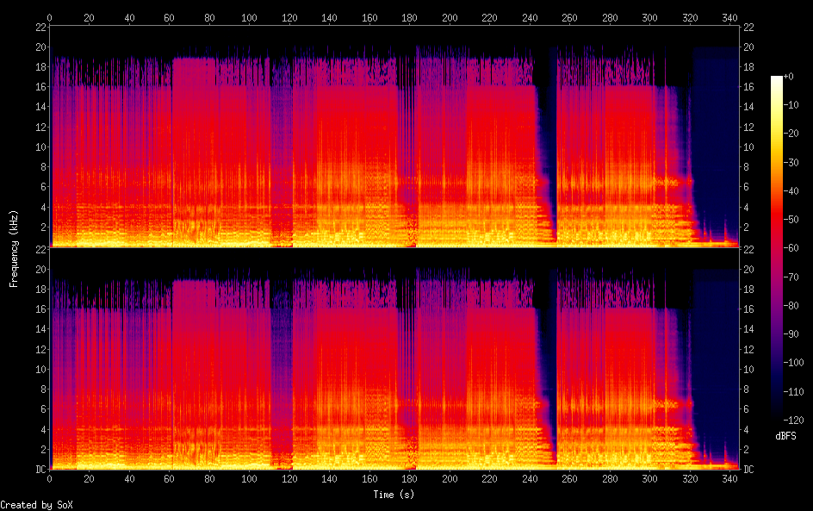Click the '-110' color scale label
Image resolution: width=813 pixels, height=511 pixels.
click(x=793, y=392)
